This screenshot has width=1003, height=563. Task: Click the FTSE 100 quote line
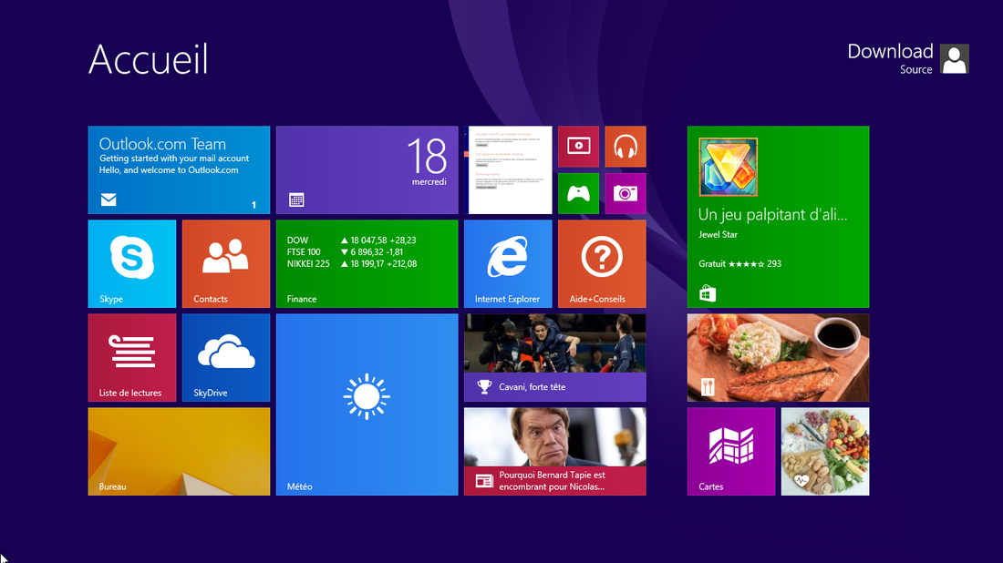(345, 252)
